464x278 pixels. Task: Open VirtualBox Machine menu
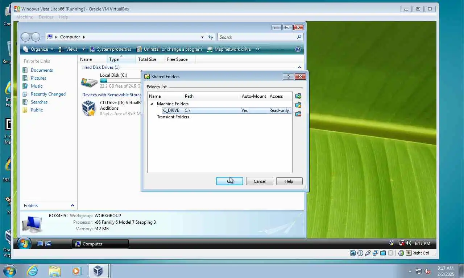25,17
